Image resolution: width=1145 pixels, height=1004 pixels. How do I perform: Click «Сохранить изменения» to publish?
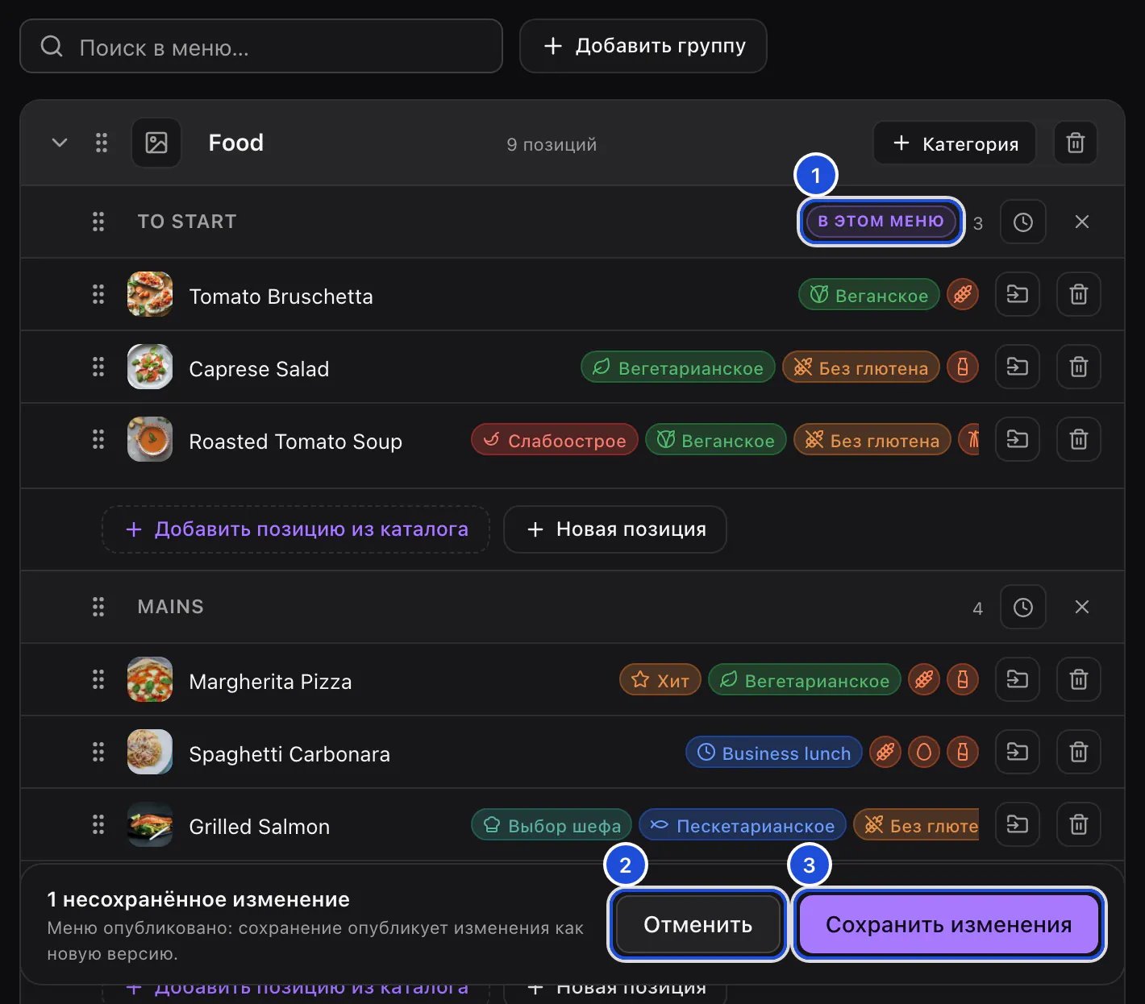click(949, 925)
